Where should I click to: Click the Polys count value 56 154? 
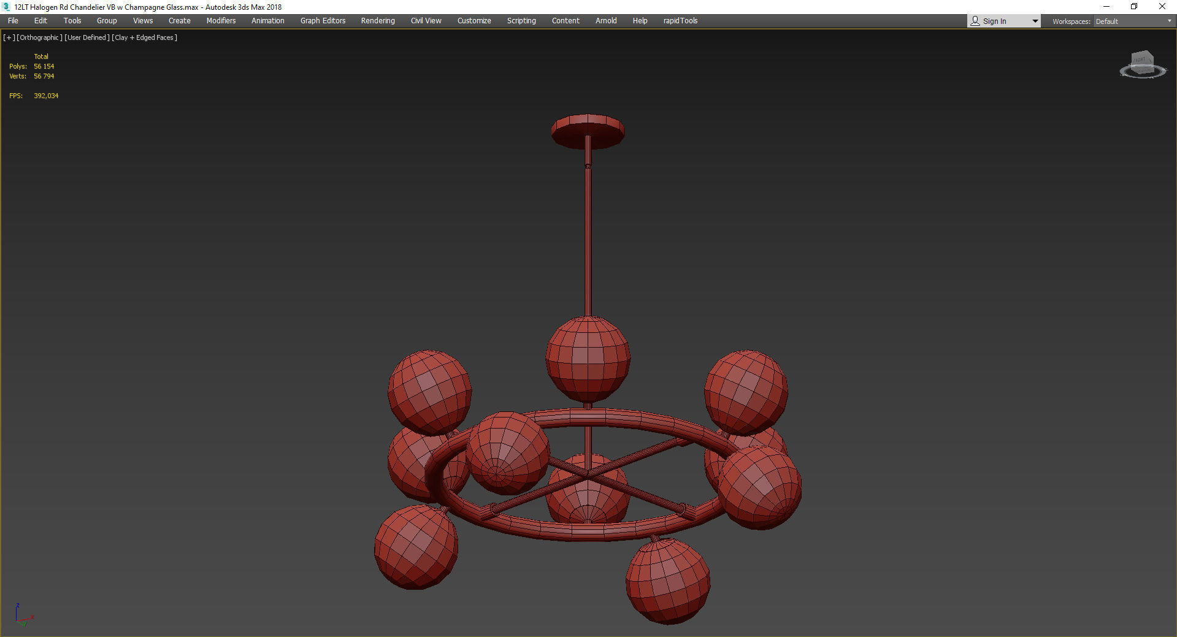coord(44,66)
